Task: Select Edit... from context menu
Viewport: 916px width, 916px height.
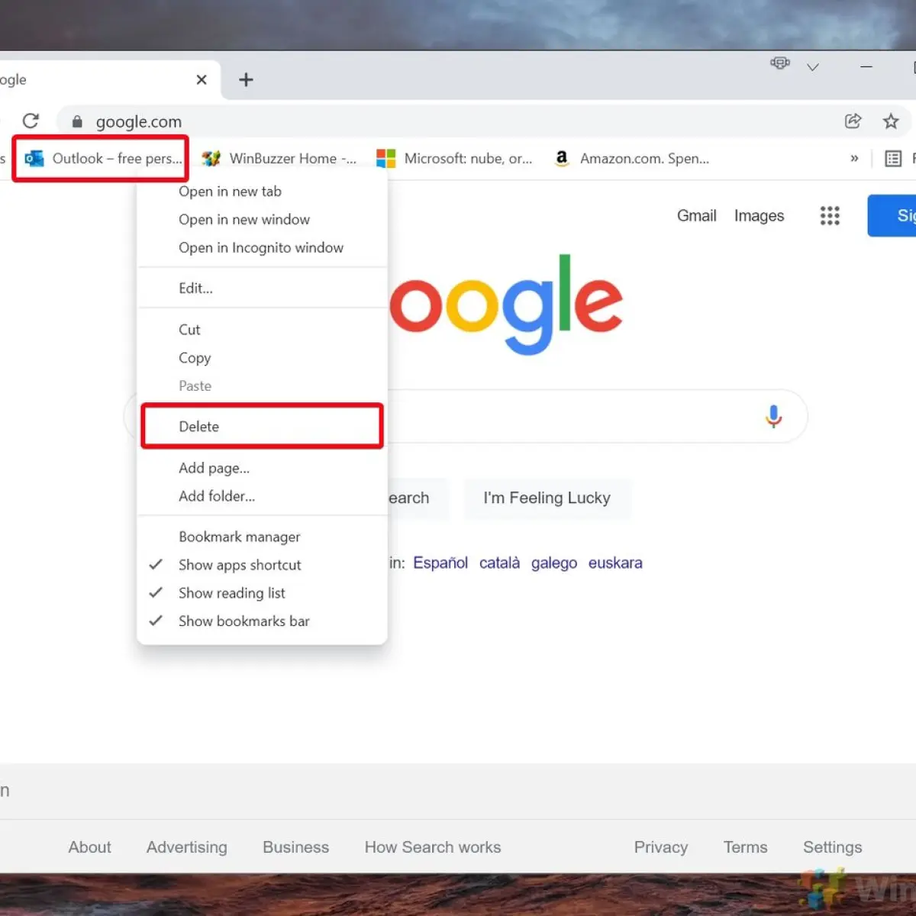Action: [x=262, y=289]
